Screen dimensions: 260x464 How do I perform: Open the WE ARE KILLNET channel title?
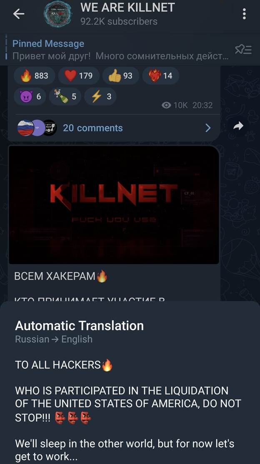point(127,8)
